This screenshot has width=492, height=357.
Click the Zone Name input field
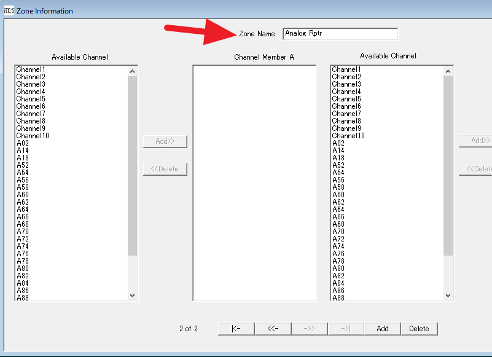[x=340, y=34]
